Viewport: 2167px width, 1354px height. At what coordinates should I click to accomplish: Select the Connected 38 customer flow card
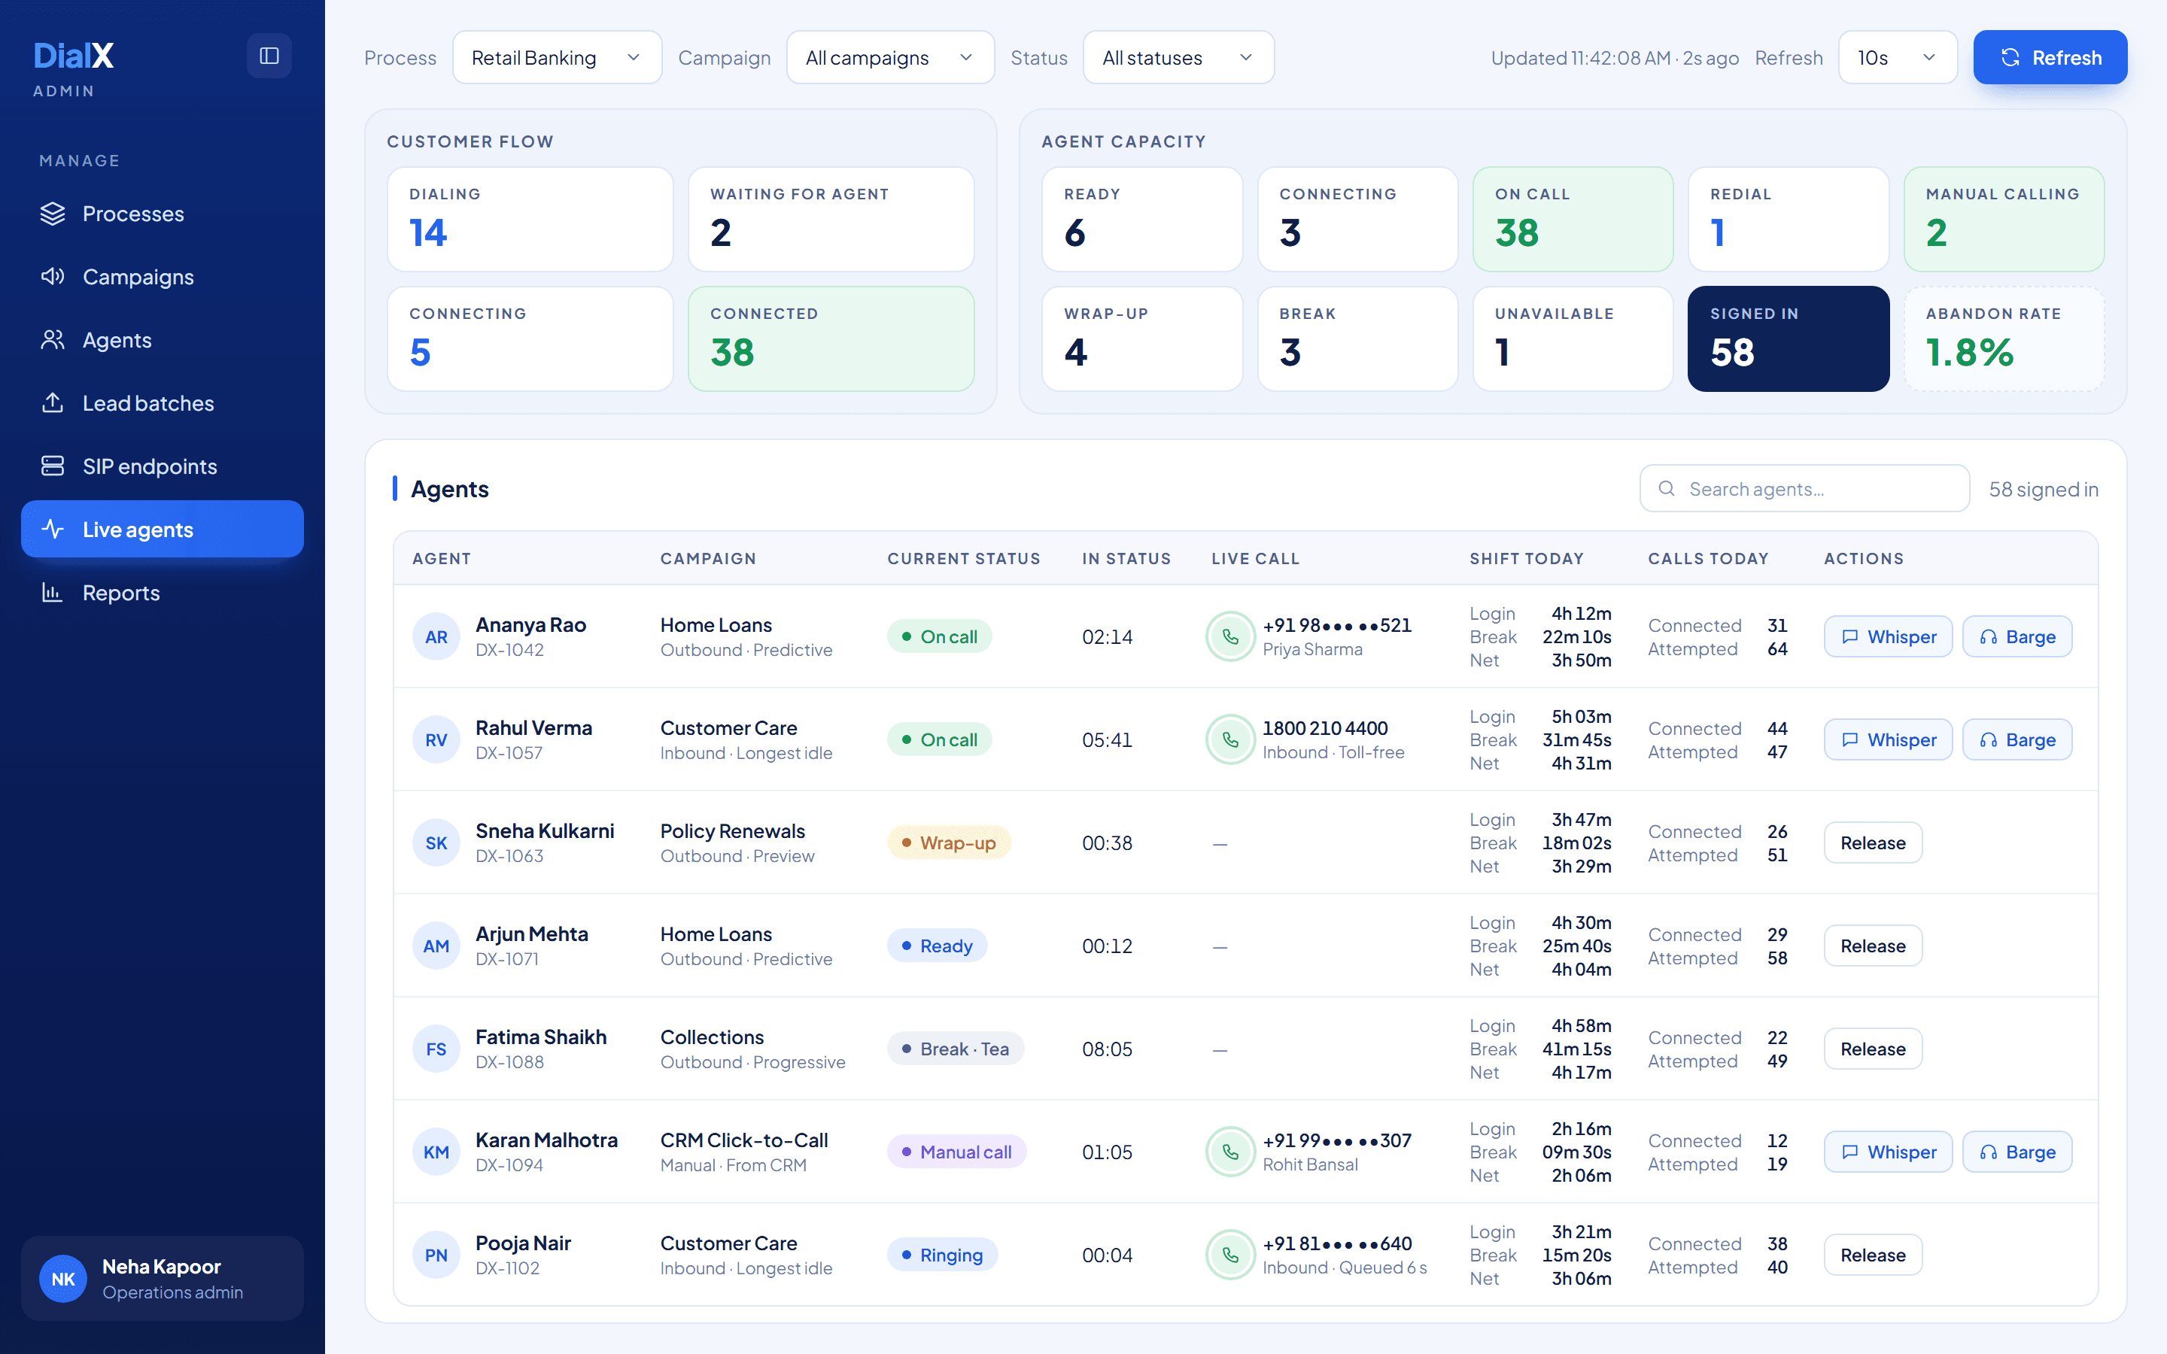tap(831, 338)
